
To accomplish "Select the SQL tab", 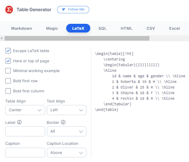I will pos(102,29).
